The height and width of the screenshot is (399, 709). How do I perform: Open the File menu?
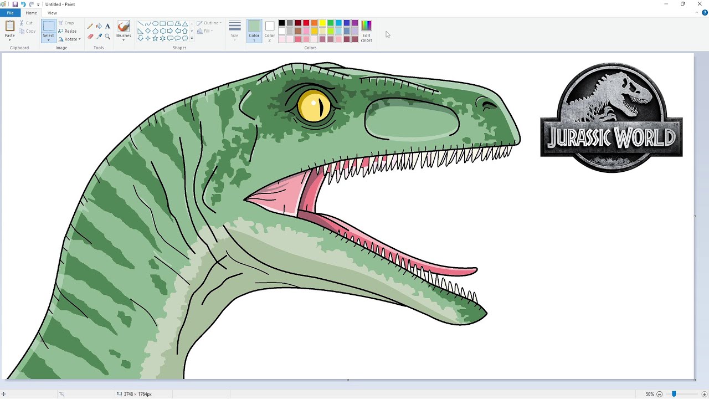coord(10,13)
